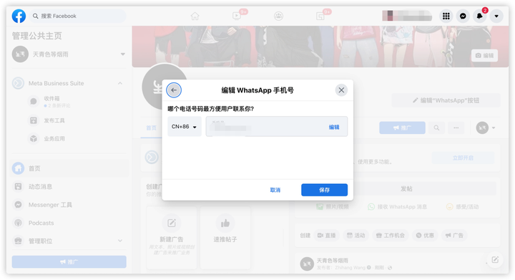
Task: Open the notifications bell icon
Action: pos(479,16)
